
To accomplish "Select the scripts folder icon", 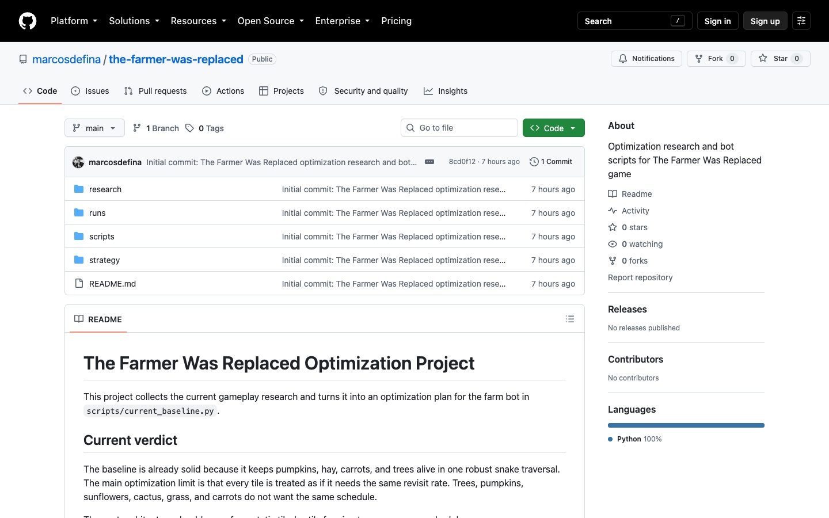I will [79, 236].
